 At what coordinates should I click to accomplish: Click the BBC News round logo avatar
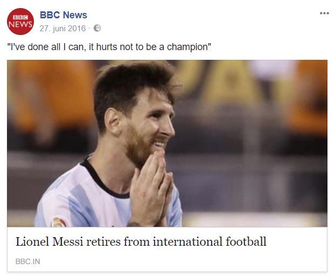tap(20, 22)
